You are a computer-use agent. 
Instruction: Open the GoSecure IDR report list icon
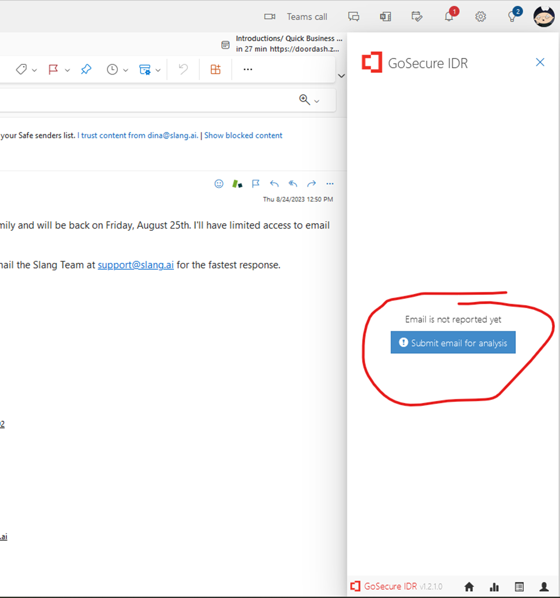pyautogui.click(x=519, y=587)
